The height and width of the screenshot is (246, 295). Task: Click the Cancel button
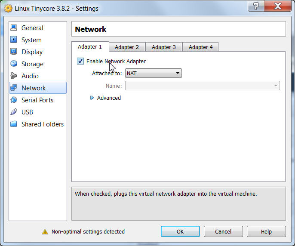coord(223,232)
